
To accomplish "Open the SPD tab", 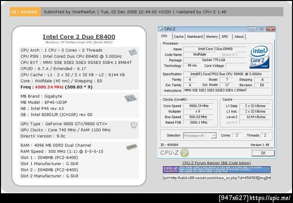I will click(x=225, y=37).
